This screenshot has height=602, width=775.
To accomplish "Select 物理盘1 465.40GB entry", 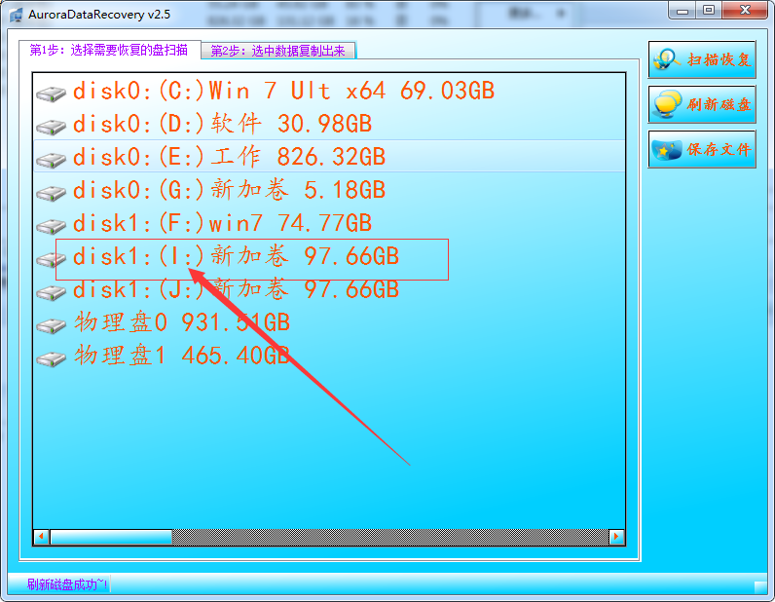I will [x=329, y=356].
